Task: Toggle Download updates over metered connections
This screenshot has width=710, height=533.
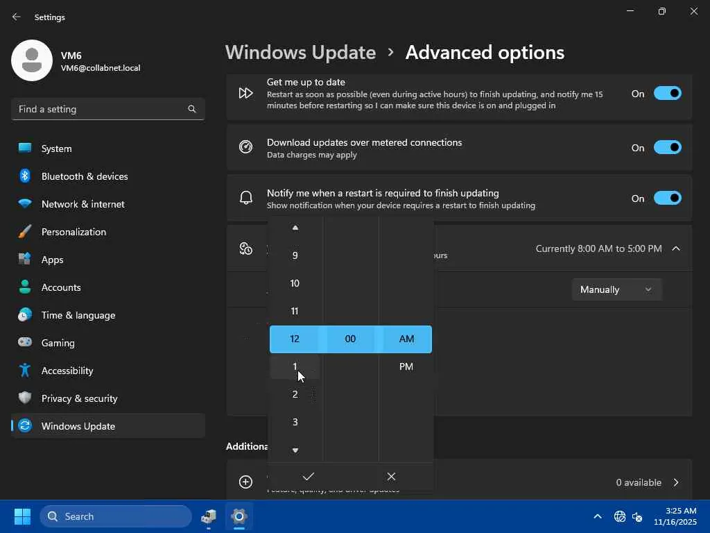Action: click(x=668, y=147)
